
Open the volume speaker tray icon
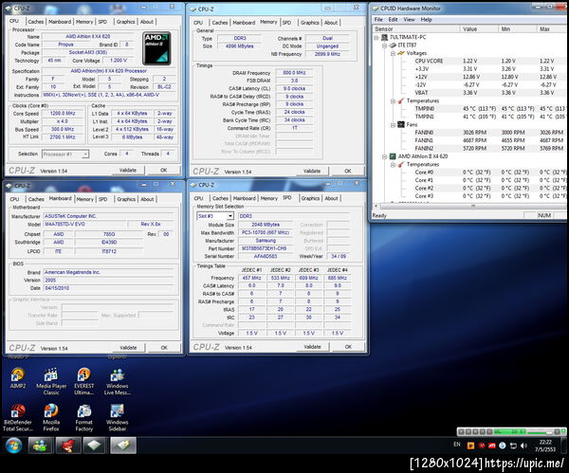(x=523, y=446)
